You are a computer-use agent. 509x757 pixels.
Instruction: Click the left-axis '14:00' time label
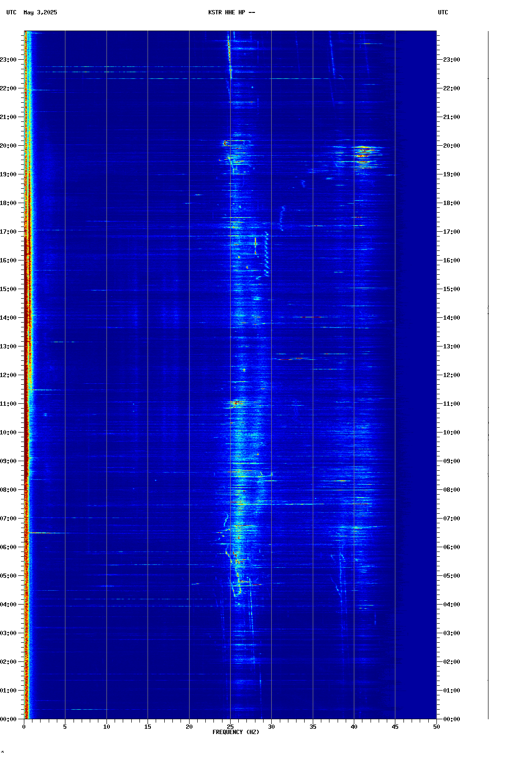[x=8, y=318]
